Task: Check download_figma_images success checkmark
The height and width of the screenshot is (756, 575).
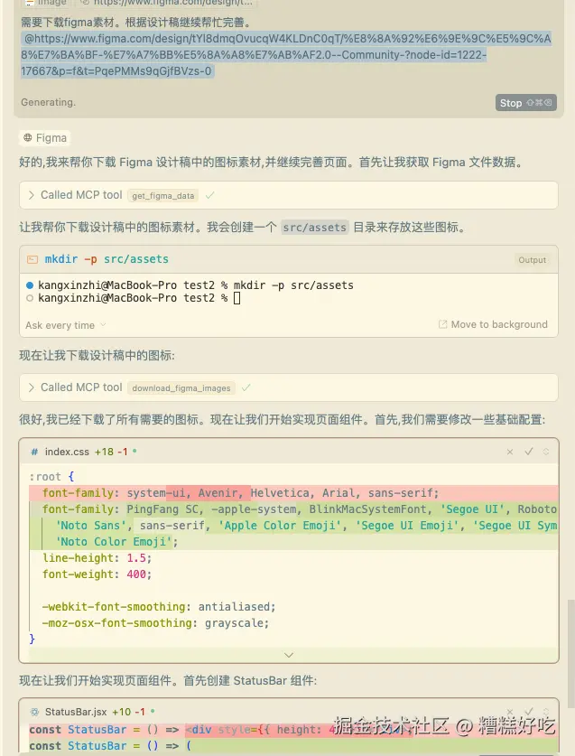Action: pyautogui.click(x=246, y=387)
